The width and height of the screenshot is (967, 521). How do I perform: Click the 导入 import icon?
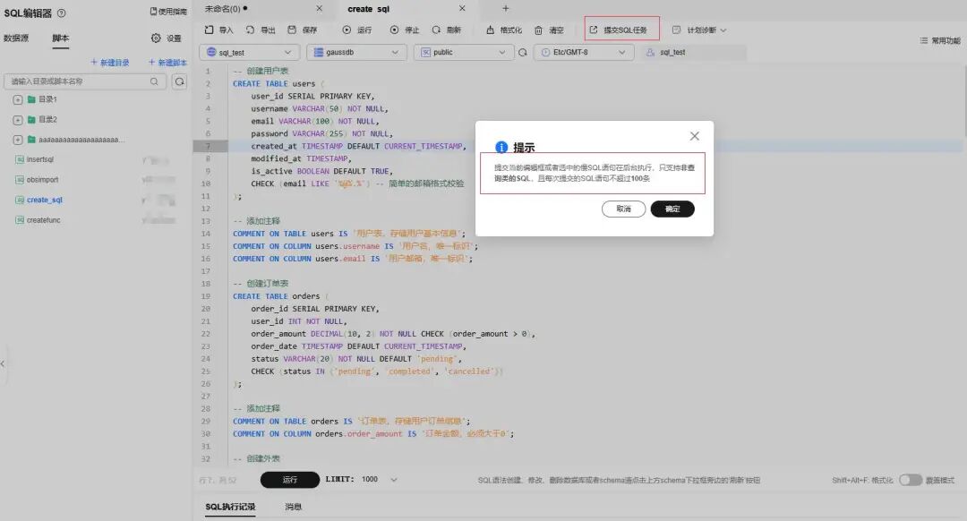pos(209,30)
